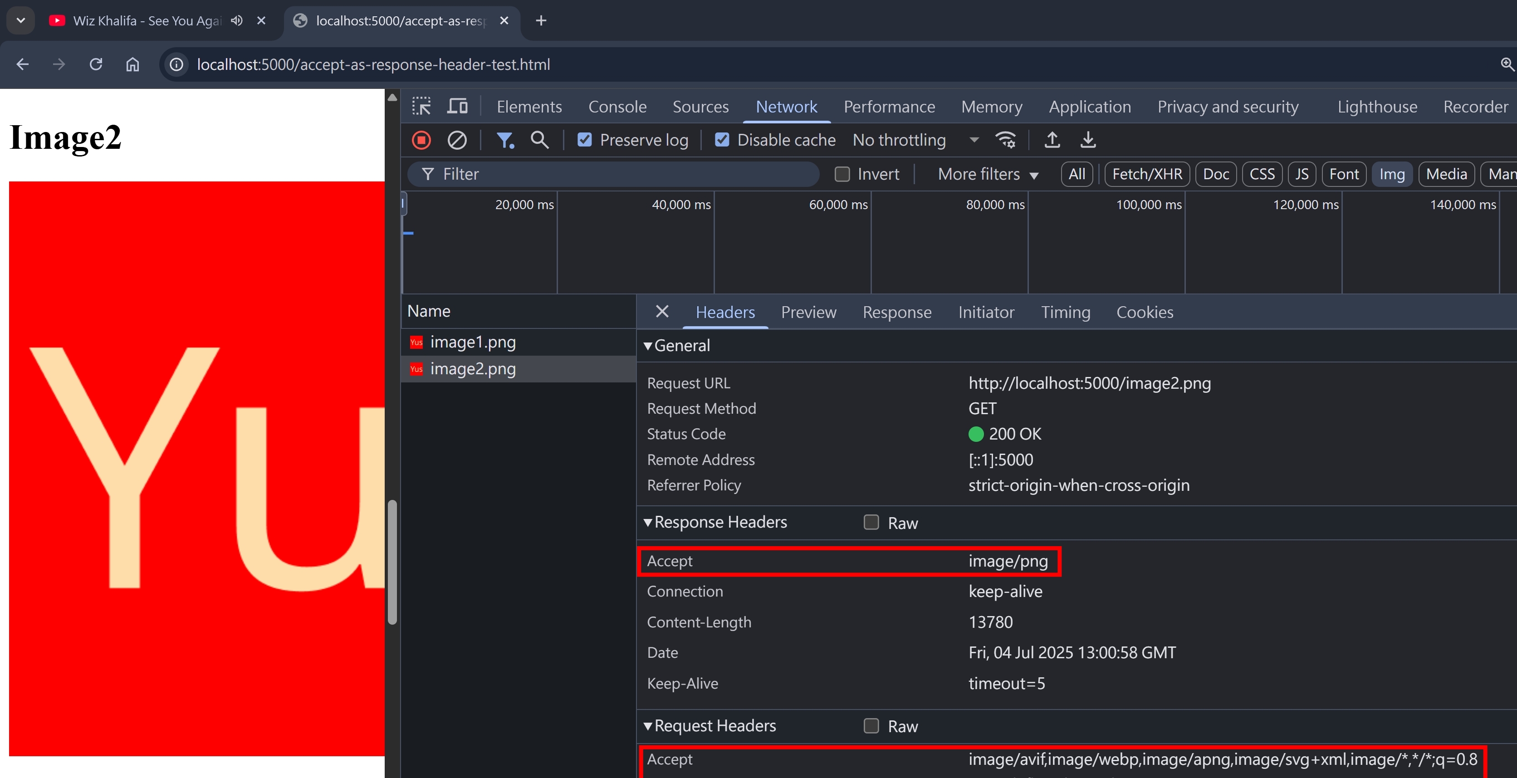Open Privacy and security panel

click(x=1227, y=107)
